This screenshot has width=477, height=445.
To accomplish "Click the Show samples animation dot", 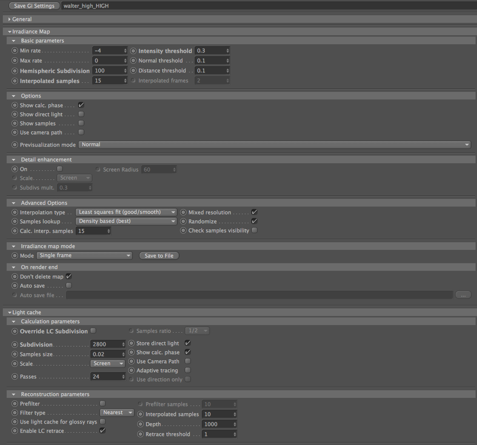I will point(15,123).
